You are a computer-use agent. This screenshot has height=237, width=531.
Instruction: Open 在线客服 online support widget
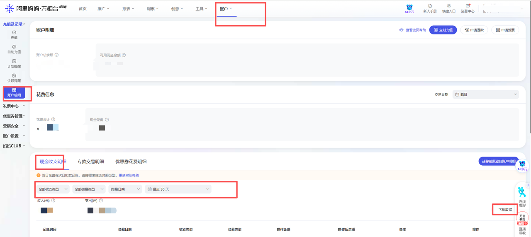pyautogui.click(x=522, y=197)
